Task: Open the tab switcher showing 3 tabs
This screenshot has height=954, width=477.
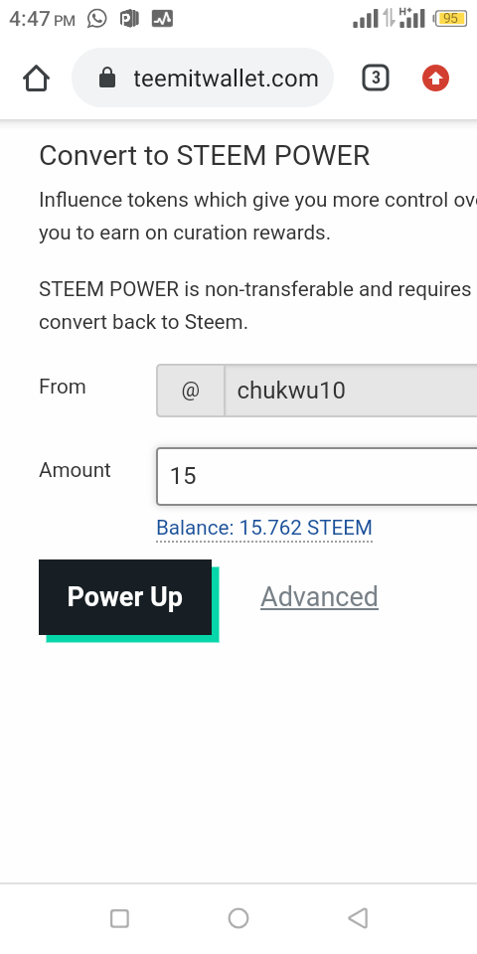Action: [376, 78]
